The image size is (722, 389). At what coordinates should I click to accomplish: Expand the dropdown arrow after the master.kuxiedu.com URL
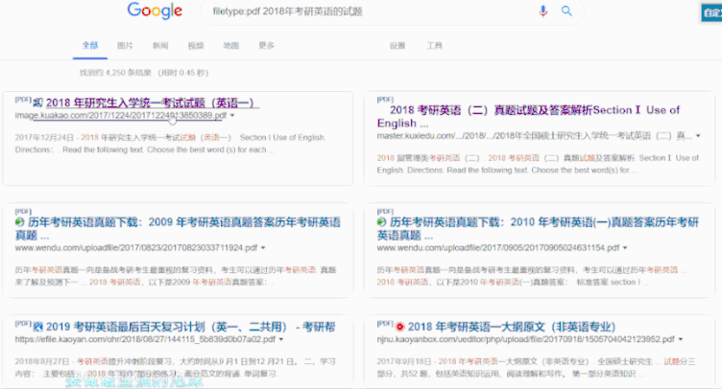click(699, 136)
